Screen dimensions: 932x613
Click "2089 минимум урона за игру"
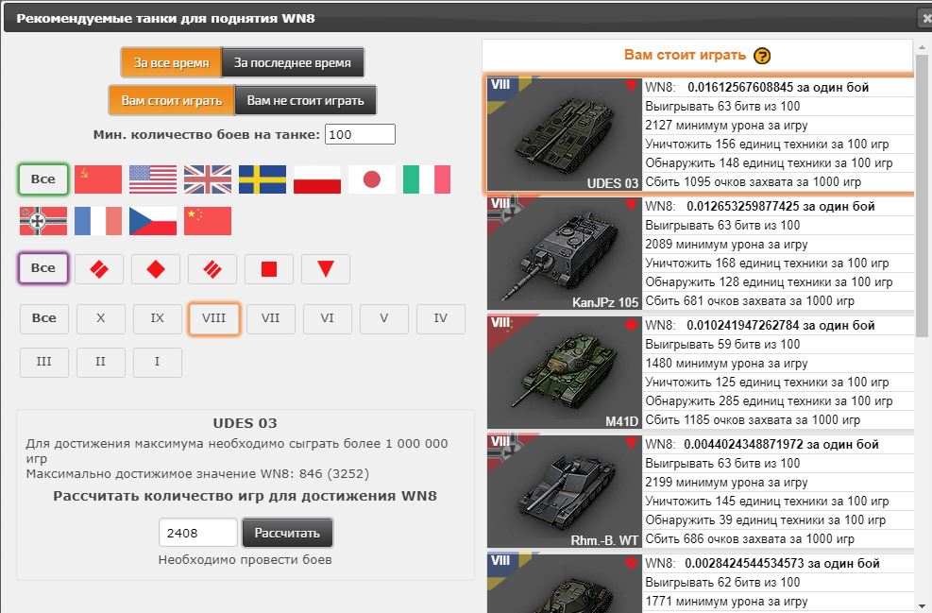click(726, 245)
